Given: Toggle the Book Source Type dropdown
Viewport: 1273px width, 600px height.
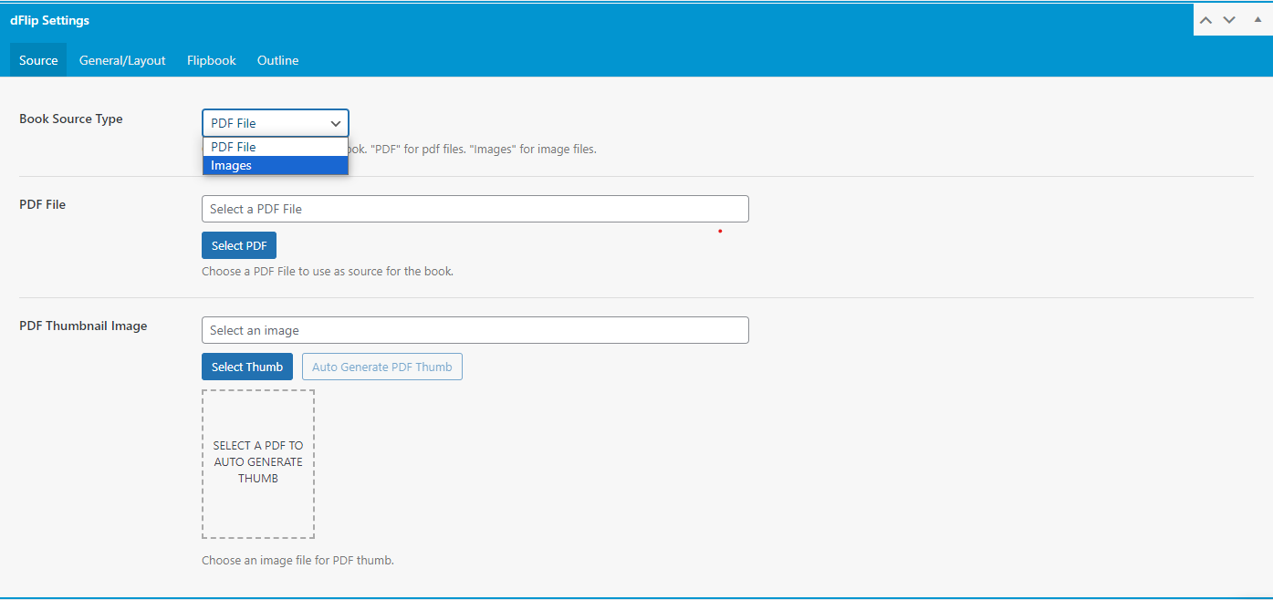Looking at the screenshot, I should [x=275, y=123].
